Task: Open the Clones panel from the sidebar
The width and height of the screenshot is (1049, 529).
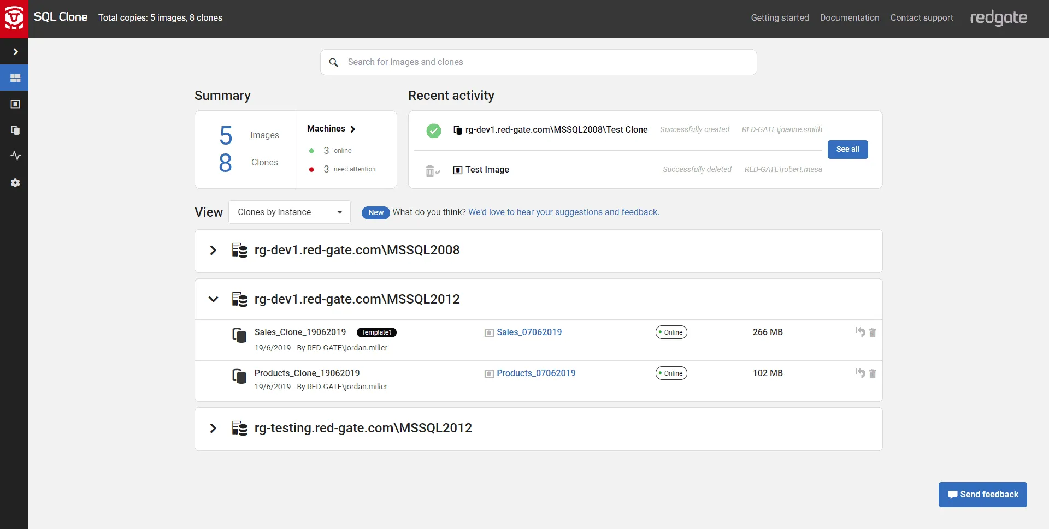Action: pyautogui.click(x=15, y=130)
